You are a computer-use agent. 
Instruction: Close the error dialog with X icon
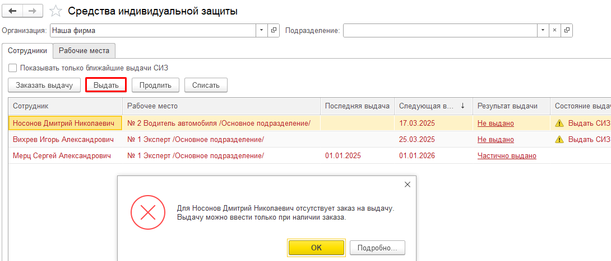click(408, 184)
